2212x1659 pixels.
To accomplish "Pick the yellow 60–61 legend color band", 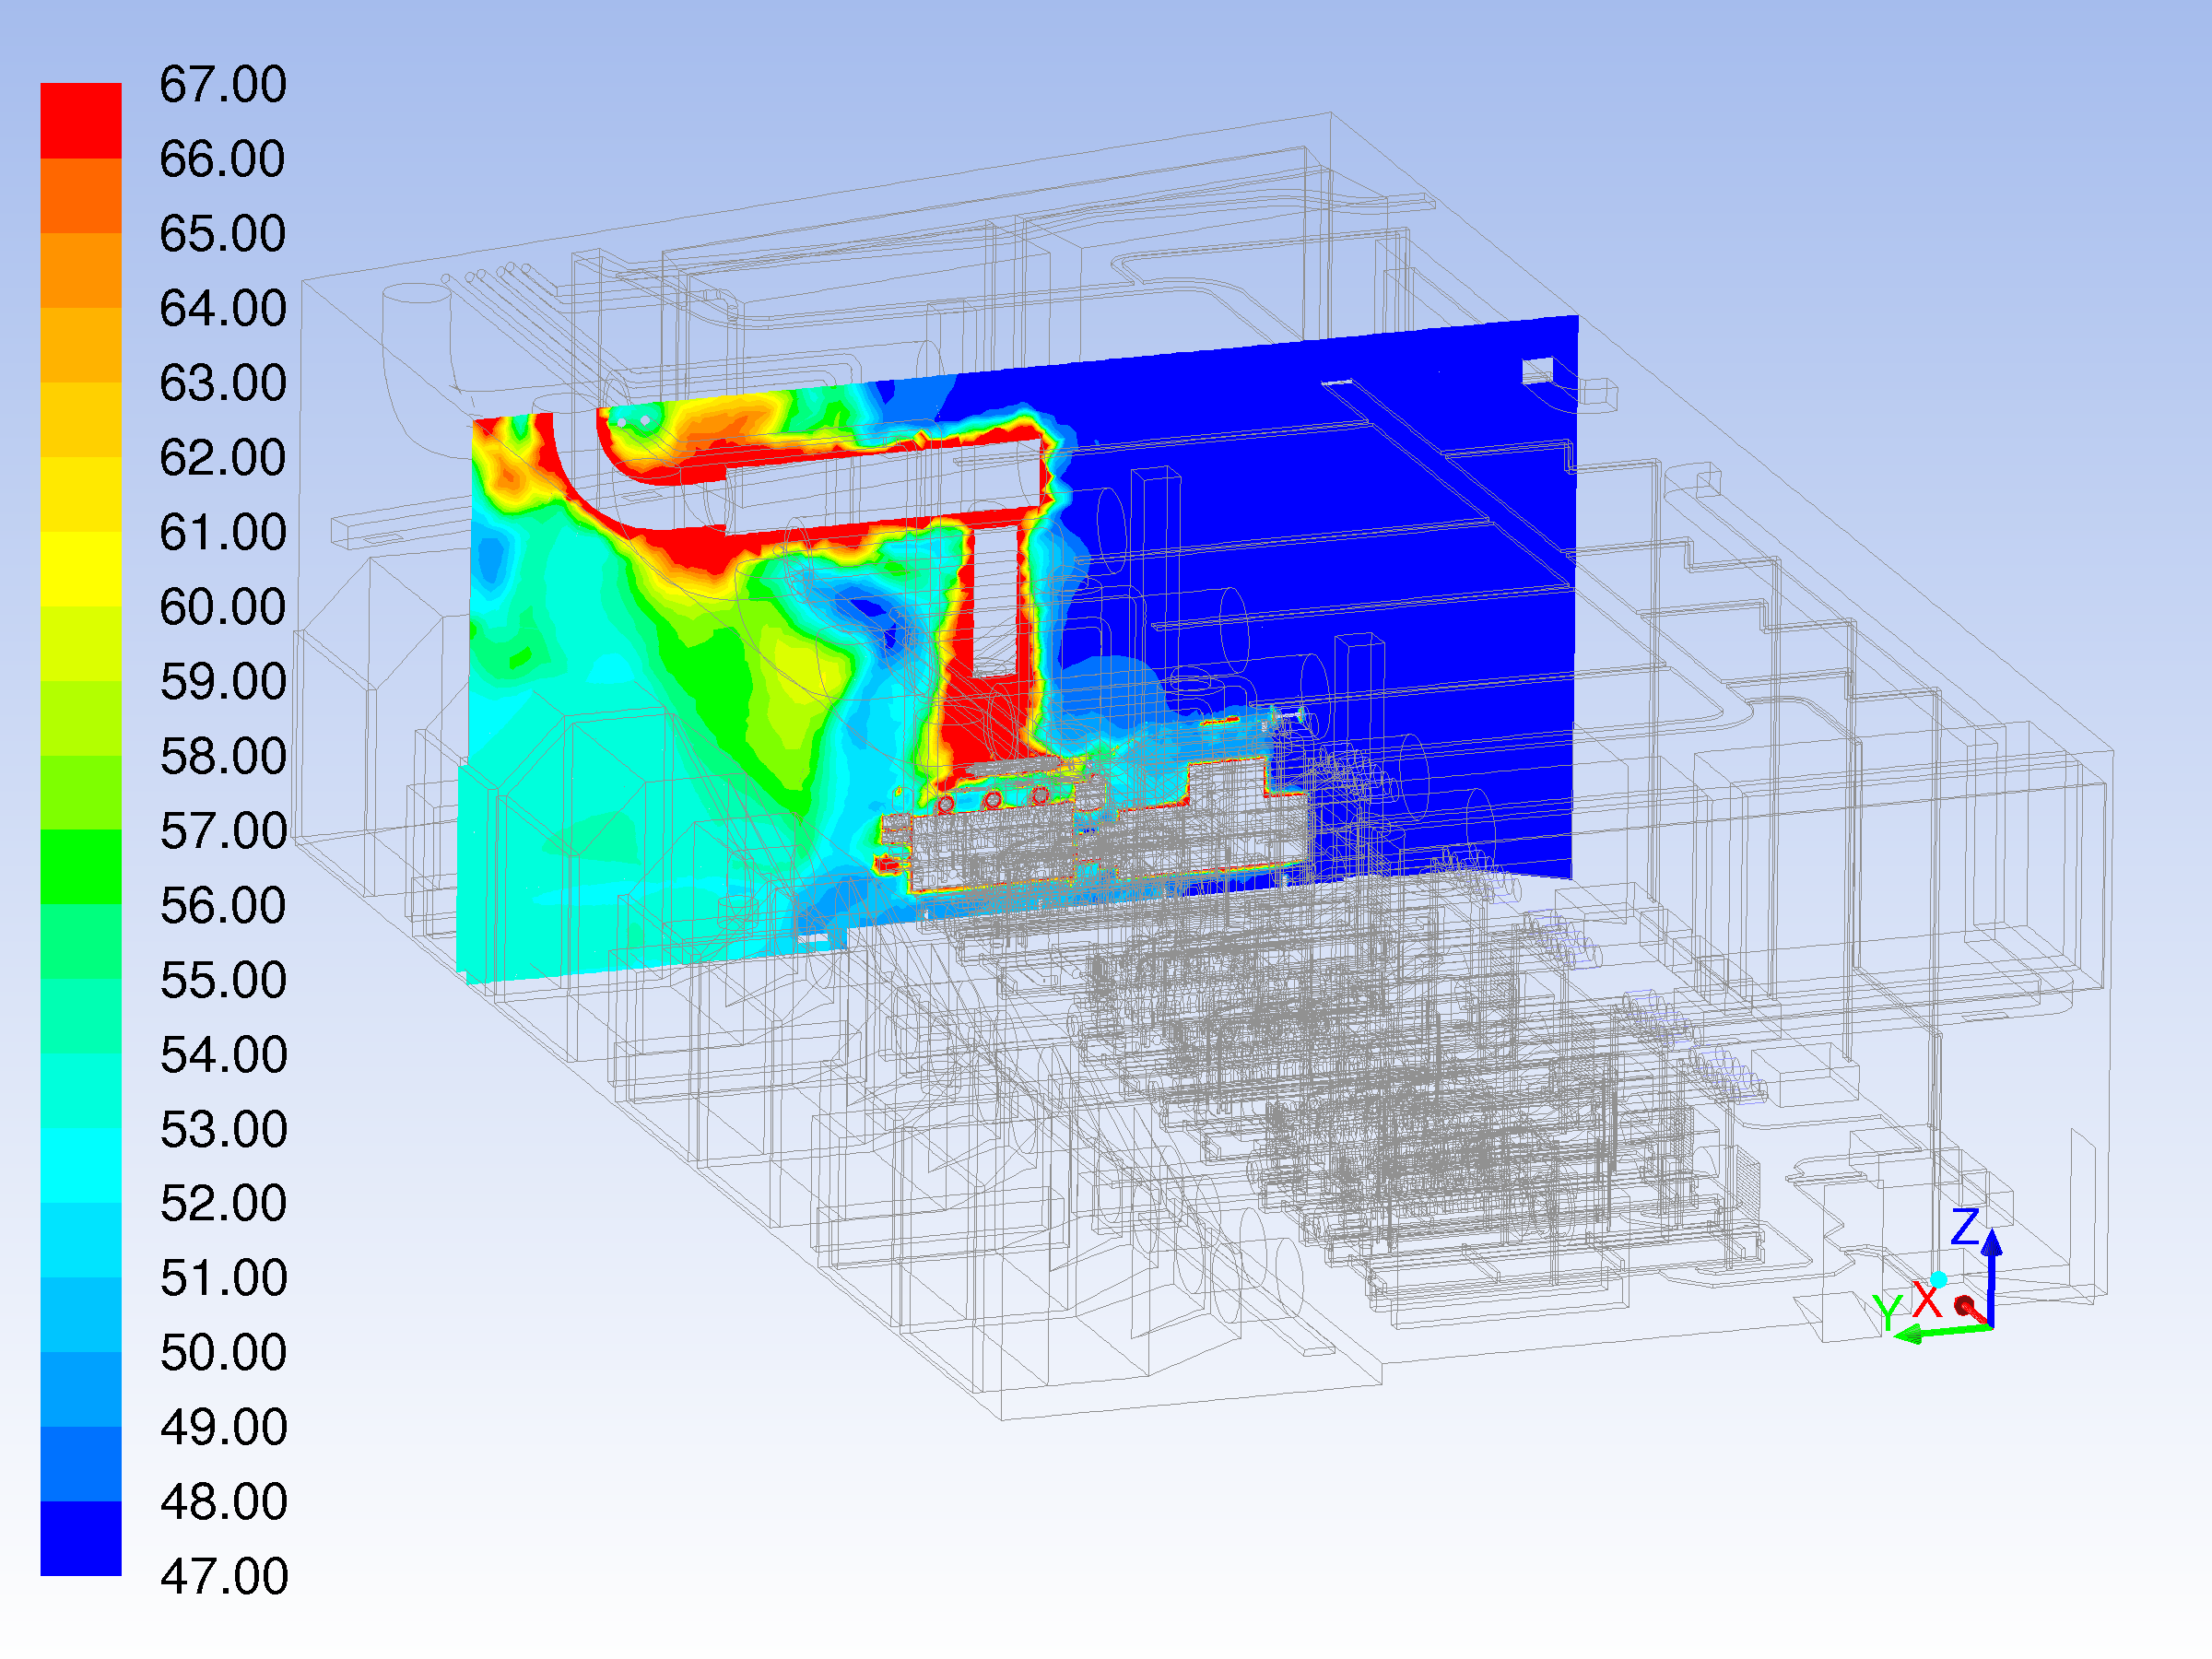I will coord(81,569).
